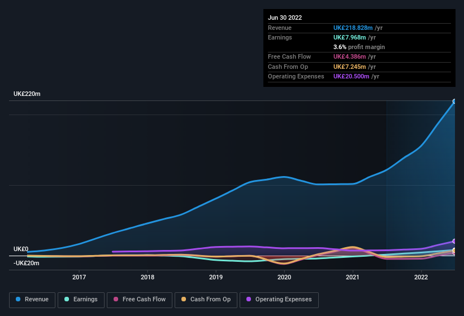This screenshot has height=316, width=464.
Task: Click the 2021 axis label
Action: point(353,277)
